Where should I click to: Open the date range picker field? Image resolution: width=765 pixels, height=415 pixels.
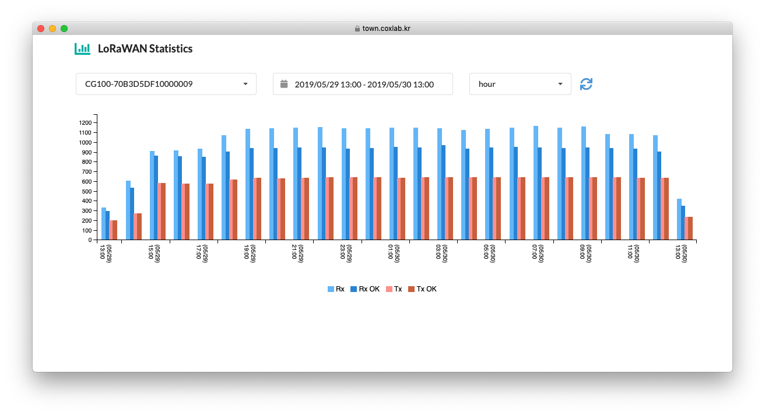tap(363, 84)
